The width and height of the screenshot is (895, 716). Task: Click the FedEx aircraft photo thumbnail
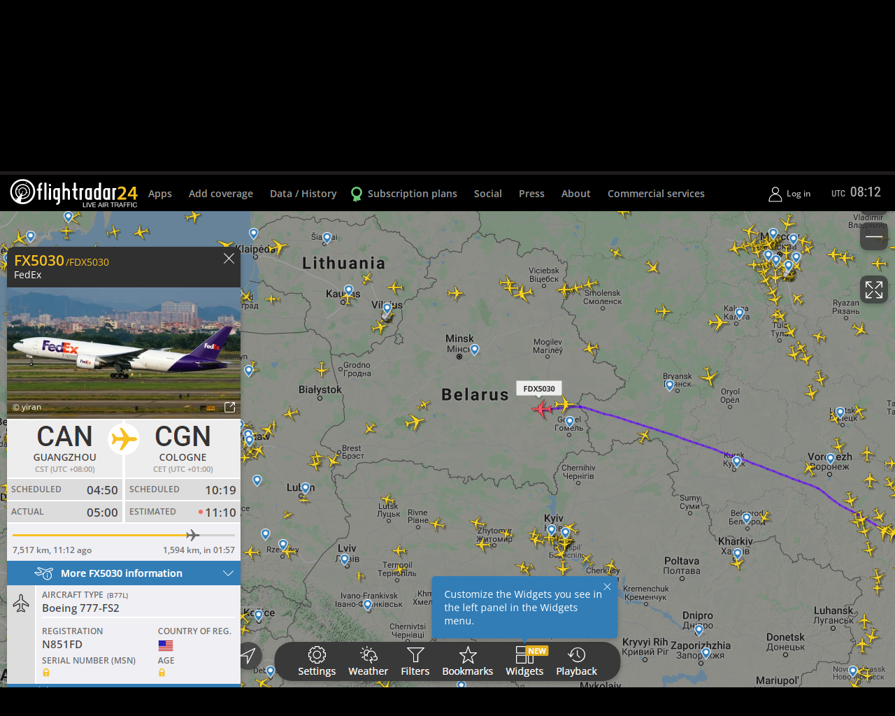coord(124,352)
